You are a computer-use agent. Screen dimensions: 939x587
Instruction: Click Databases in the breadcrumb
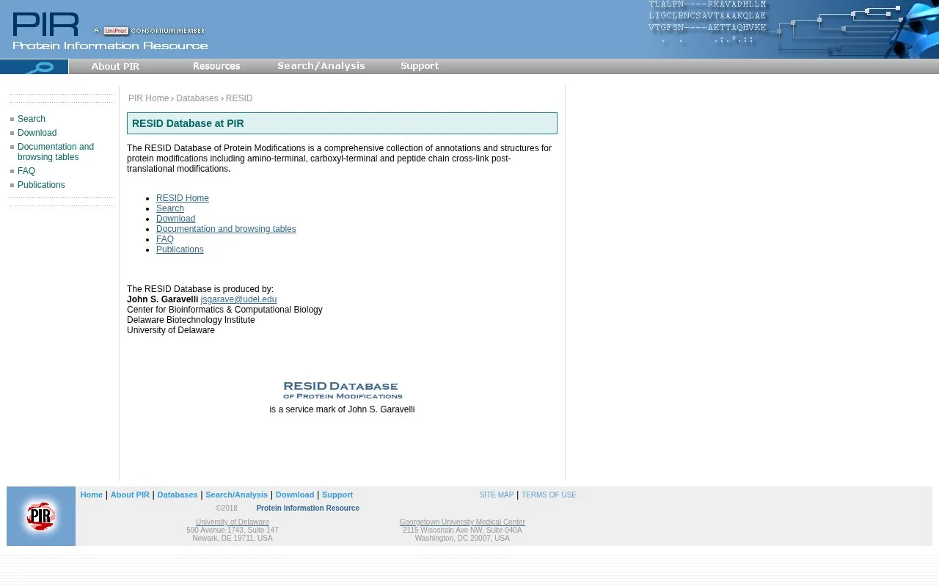click(197, 98)
